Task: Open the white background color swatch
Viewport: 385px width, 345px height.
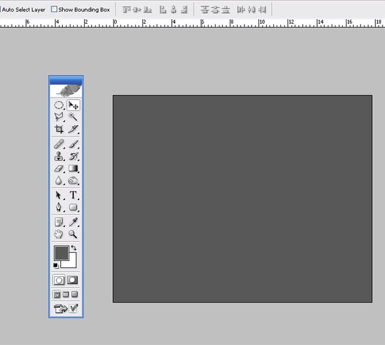Action: pyautogui.click(x=72, y=264)
